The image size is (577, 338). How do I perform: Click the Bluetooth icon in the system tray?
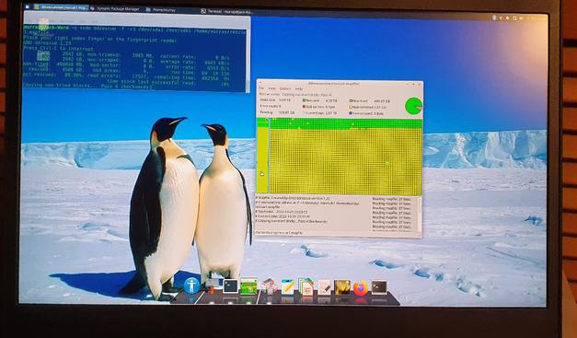[494, 18]
